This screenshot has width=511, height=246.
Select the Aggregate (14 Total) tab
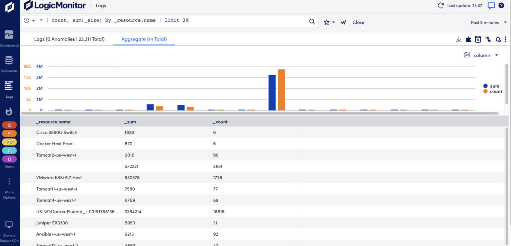144,39
